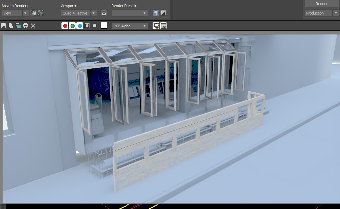Viewport: 340px width, 209px height.
Task: Open the Edit Region hand icon
Action: click(33, 13)
